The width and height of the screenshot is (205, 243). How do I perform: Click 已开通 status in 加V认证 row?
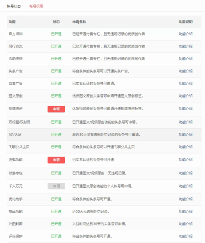[x=56, y=134]
